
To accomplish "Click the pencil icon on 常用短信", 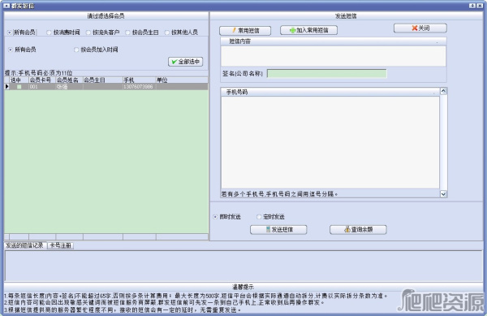I will click(235, 30).
